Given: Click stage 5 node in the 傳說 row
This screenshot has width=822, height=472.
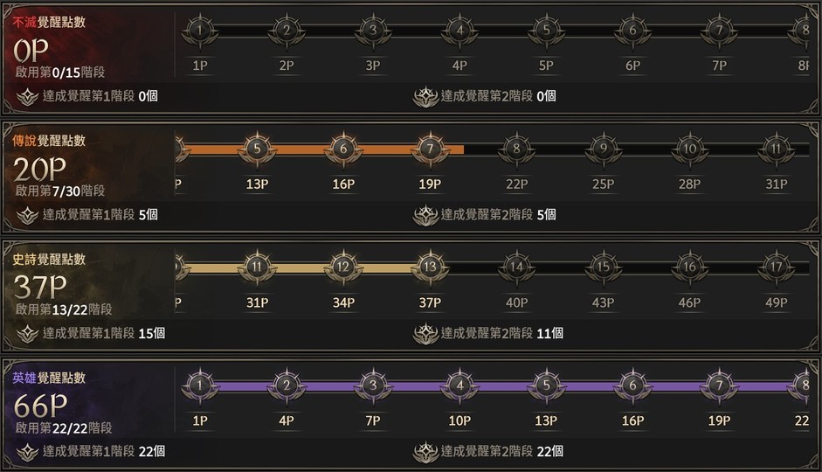Looking at the screenshot, I should [257, 149].
